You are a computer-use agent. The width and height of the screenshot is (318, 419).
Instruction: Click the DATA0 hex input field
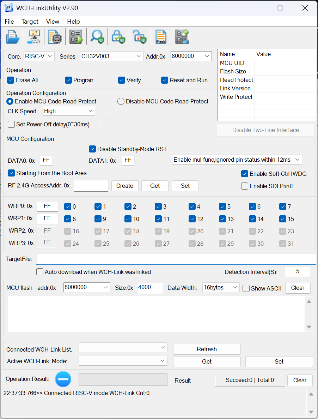click(x=46, y=160)
